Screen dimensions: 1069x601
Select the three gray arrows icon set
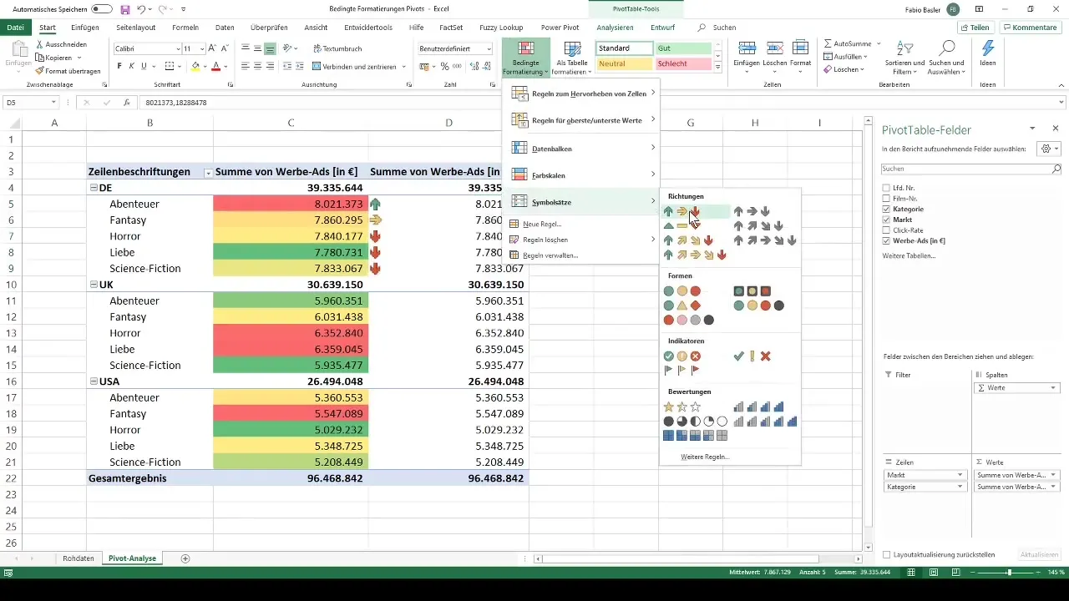pyautogui.click(x=752, y=212)
